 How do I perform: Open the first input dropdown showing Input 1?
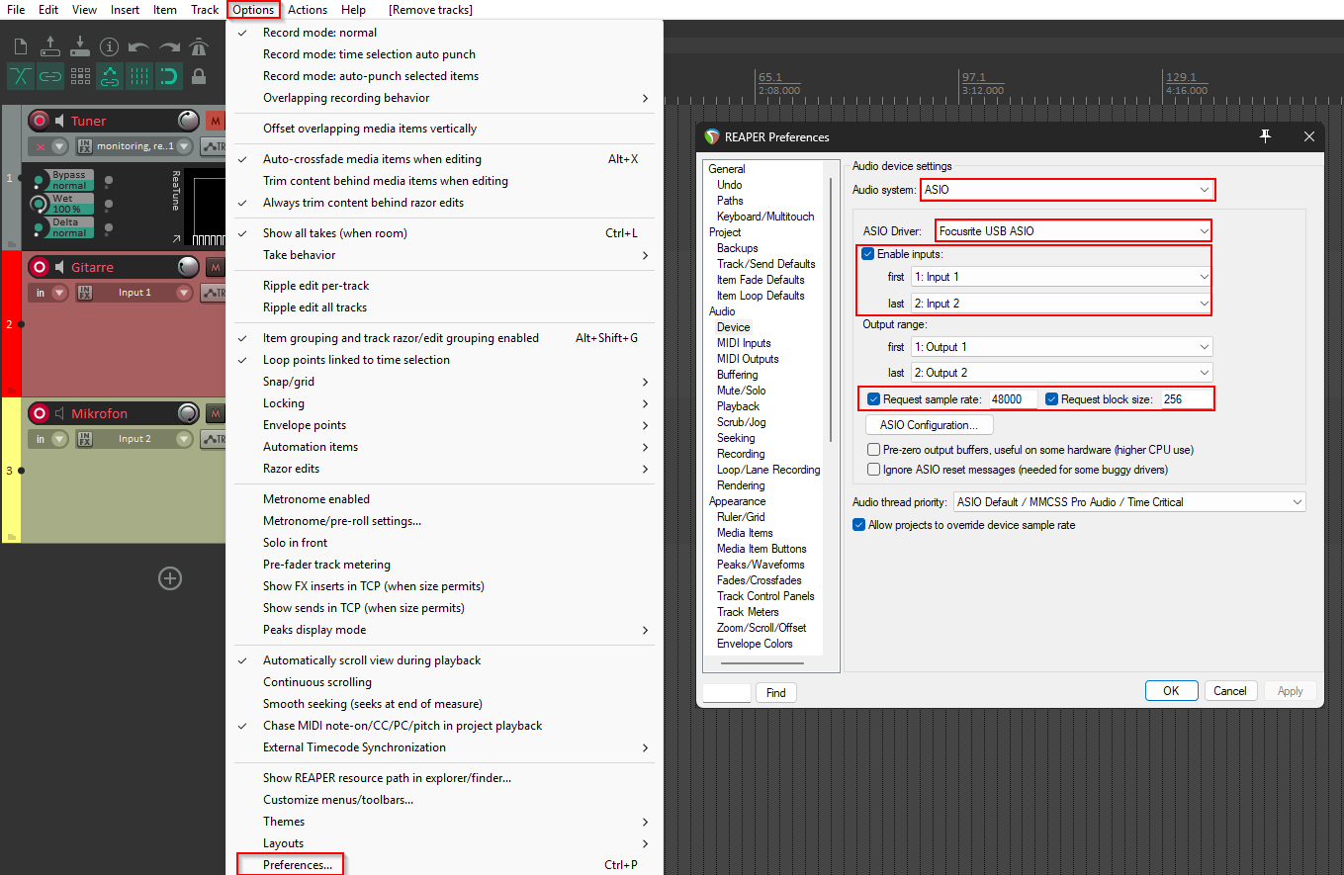[x=1061, y=277]
